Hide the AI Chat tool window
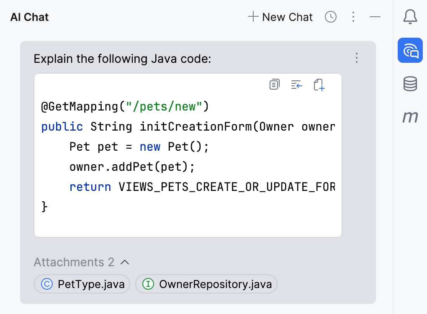 [375, 17]
